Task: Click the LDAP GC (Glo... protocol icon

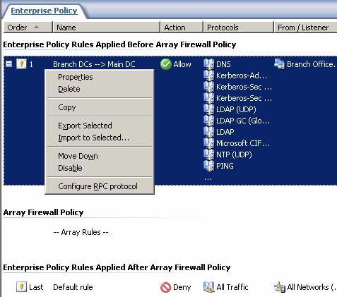Action: (x=208, y=121)
